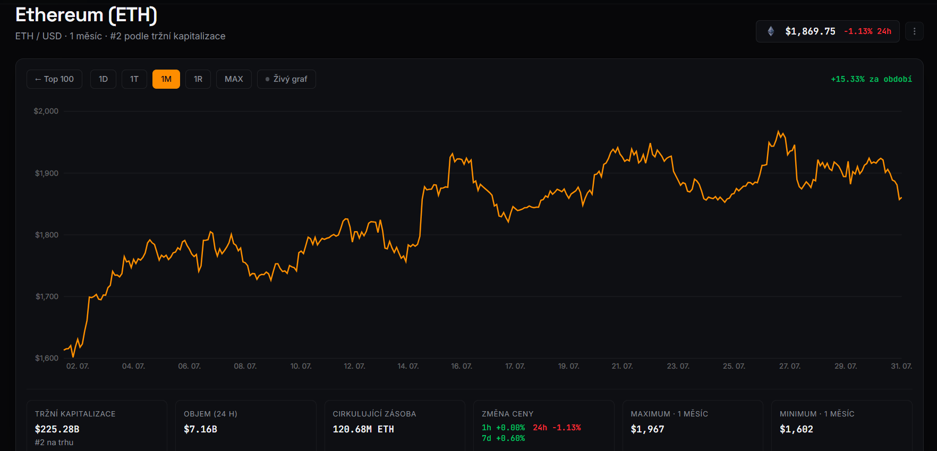The image size is (937, 451).
Task: Select the 1M time range tab
Action: [166, 79]
